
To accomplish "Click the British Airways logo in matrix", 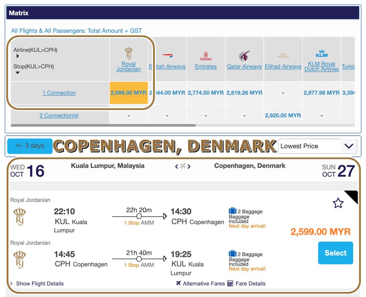I will click(x=167, y=56).
